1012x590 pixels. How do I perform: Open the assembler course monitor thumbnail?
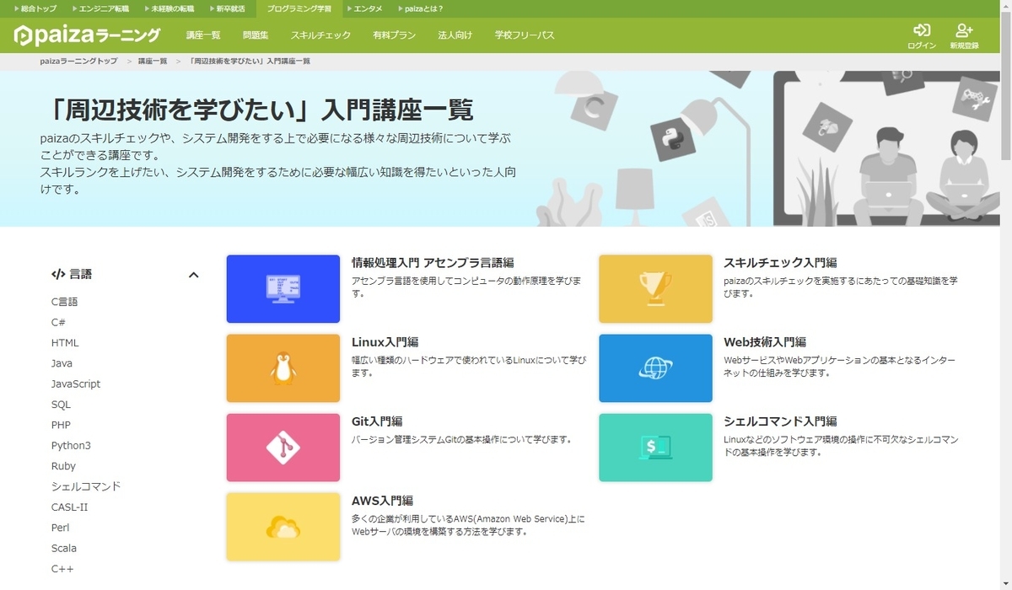point(283,289)
